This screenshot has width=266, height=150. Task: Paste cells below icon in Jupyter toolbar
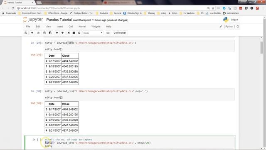pyautogui.click(x=50, y=33)
